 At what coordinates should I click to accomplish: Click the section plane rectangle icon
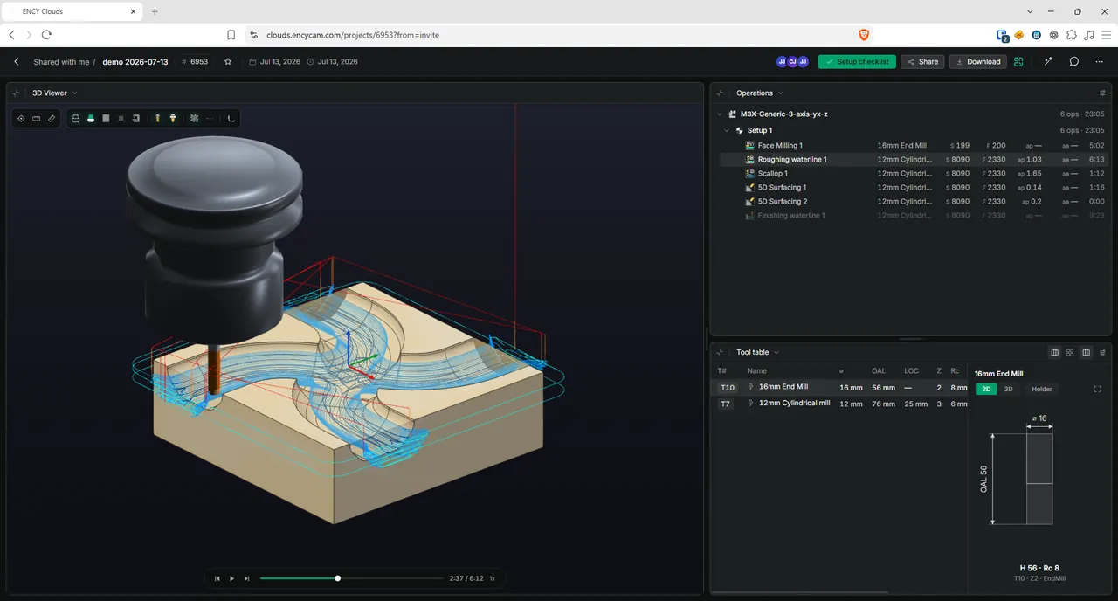pyautogui.click(x=36, y=118)
